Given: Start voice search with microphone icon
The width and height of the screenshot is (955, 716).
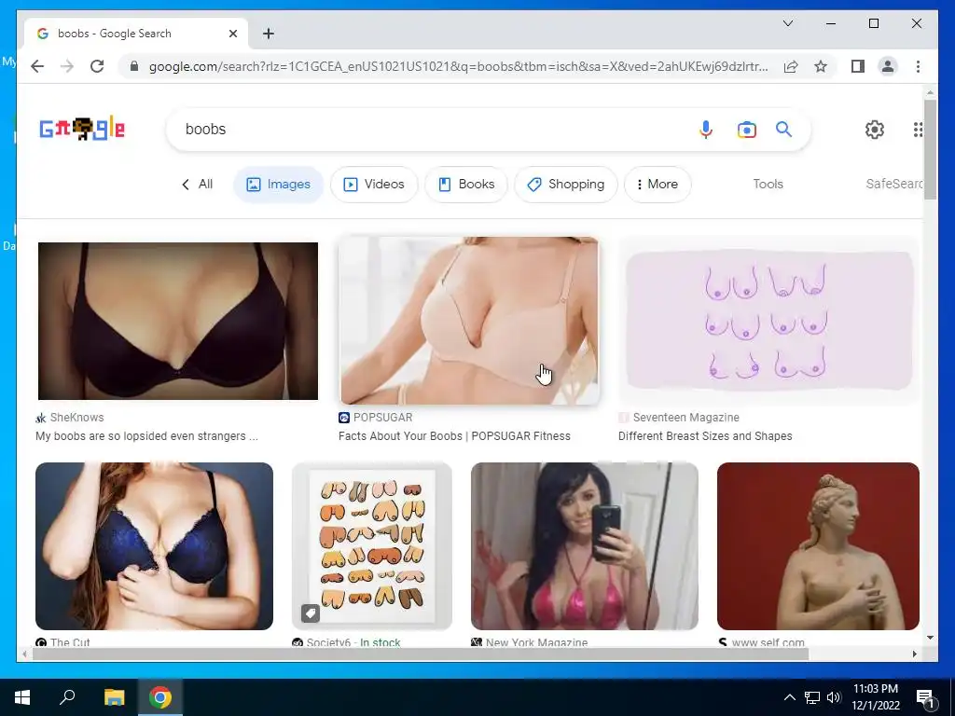Looking at the screenshot, I should 706,129.
